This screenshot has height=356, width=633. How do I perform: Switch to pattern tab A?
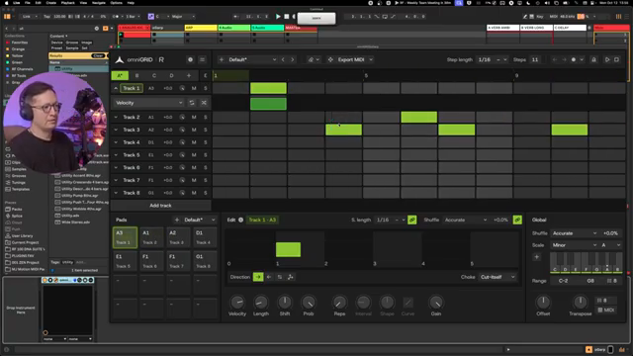pos(120,75)
